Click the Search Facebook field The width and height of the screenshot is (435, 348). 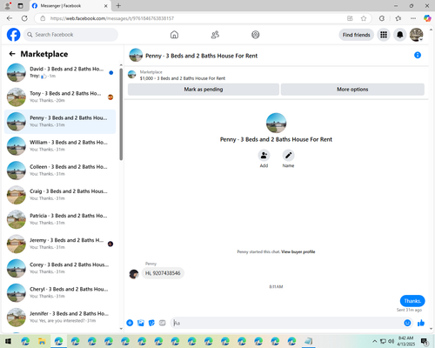click(x=70, y=35)
